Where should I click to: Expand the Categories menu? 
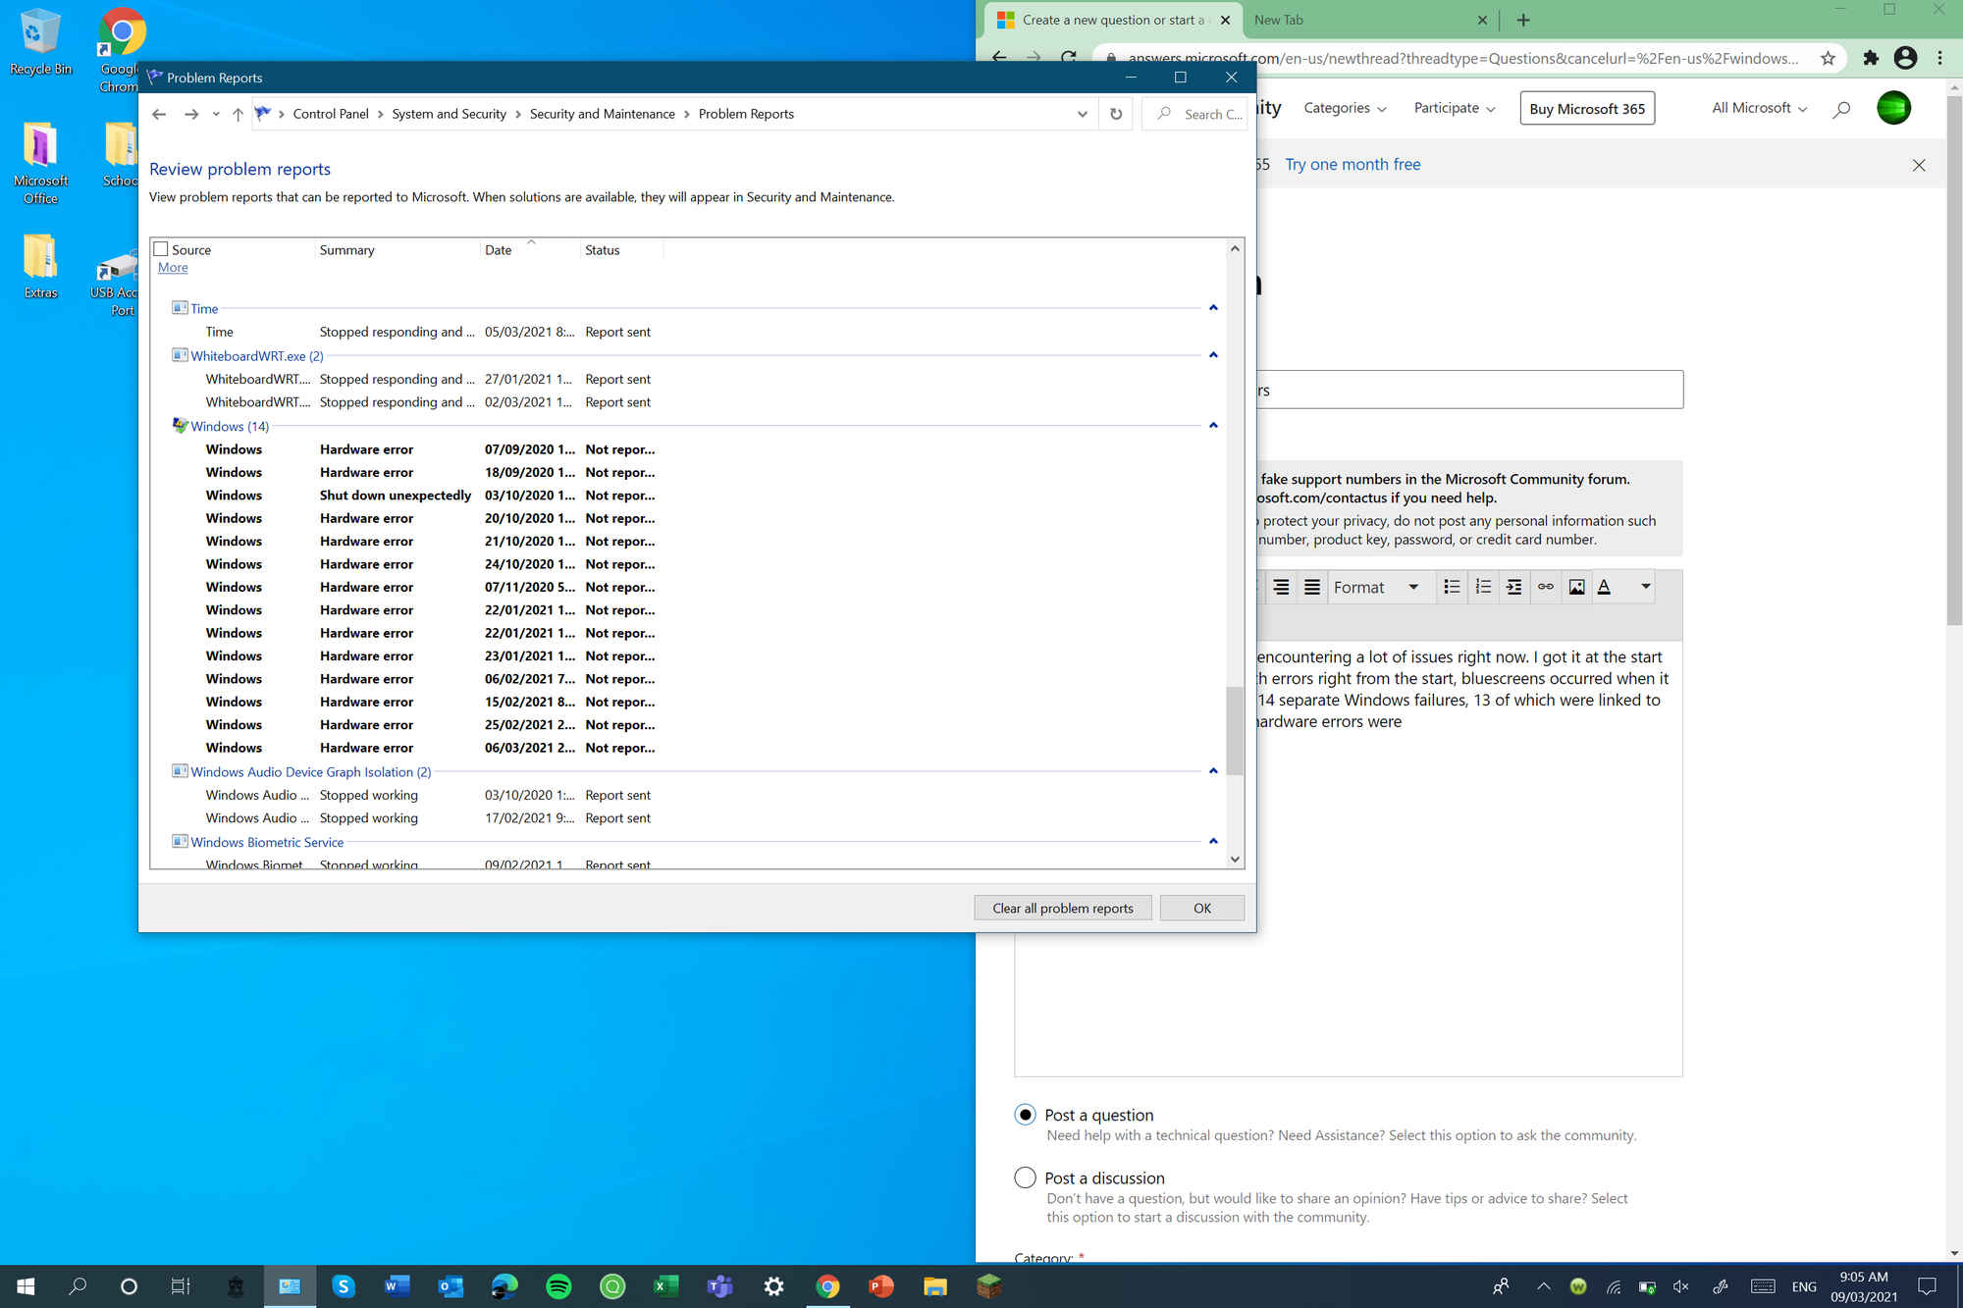point(1345,108)
